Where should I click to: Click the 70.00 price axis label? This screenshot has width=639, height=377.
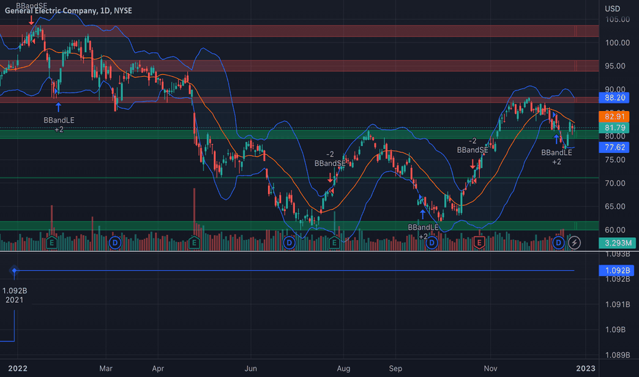[x=615, y=184]
